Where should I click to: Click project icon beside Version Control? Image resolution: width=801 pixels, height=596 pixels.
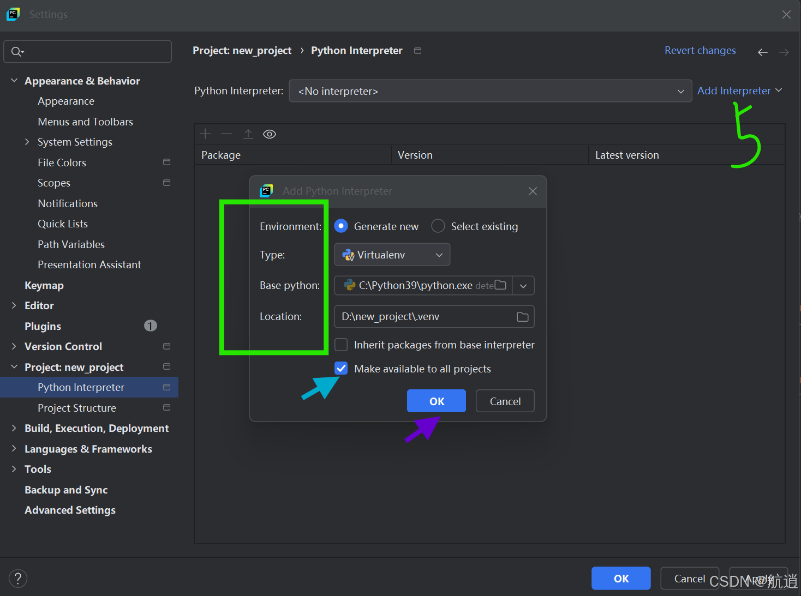(167, 346)
